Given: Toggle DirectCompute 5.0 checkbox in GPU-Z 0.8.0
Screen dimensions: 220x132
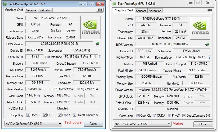Looking at the screenshot, I should point(184,116).
